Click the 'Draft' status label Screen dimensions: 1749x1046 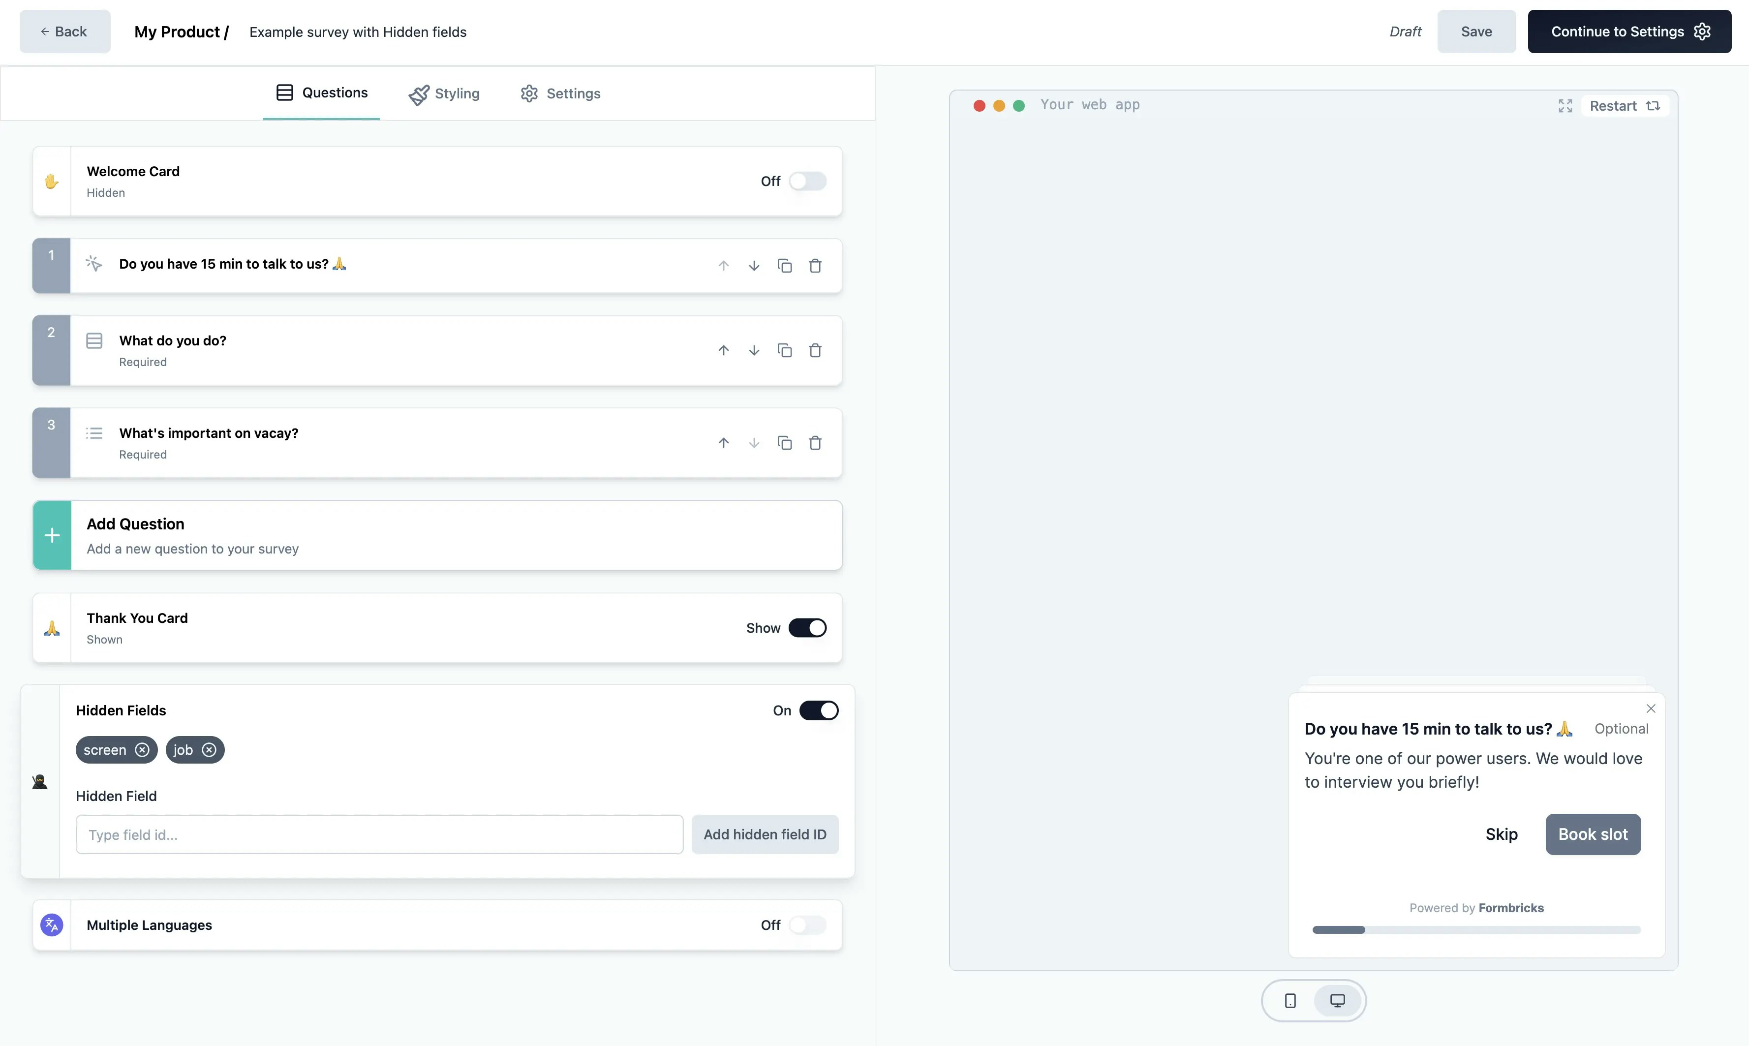[x=1405, y=31]
